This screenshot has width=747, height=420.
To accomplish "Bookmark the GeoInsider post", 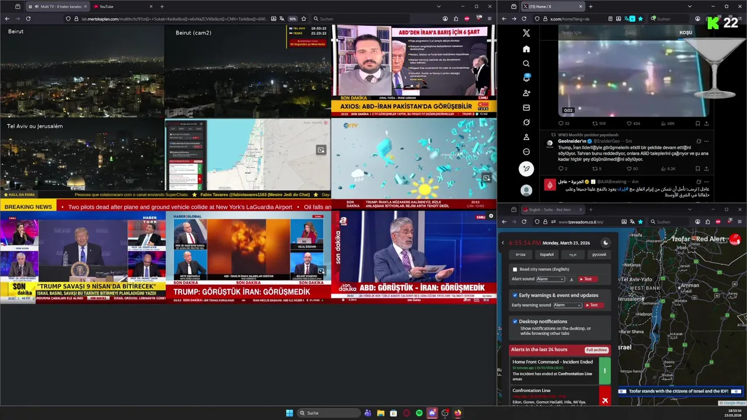I will click(697, 169).
